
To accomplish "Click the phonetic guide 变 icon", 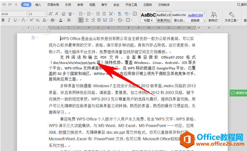I will click(70, 14).
